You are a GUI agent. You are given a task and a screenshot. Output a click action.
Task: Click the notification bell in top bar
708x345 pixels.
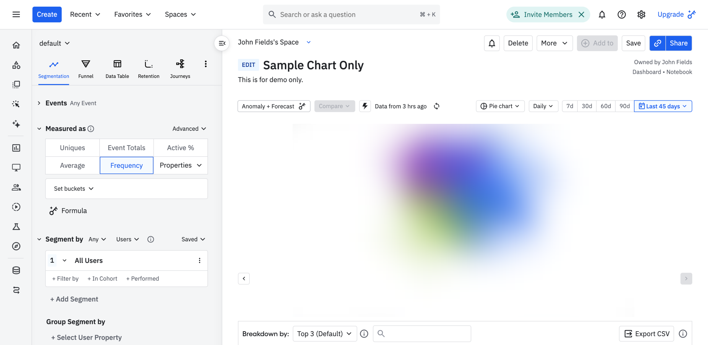point(602,15)
